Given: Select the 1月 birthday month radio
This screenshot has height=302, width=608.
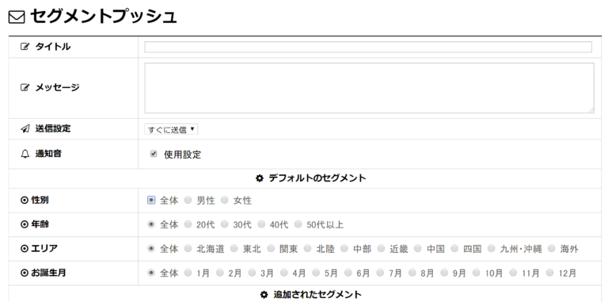Looking at the screenshot, I should pyautogui.click(x=188, y=273).
